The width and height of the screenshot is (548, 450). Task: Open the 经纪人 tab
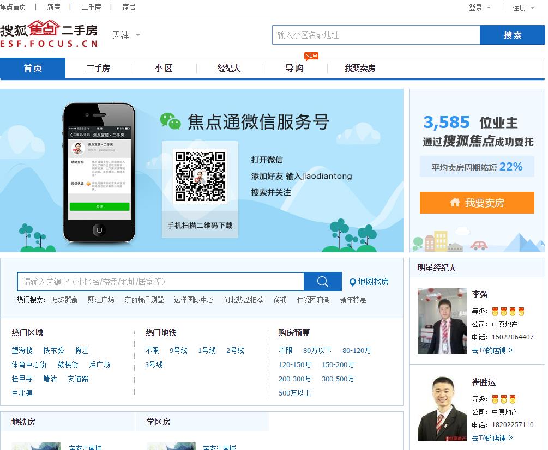pos(229,69)
